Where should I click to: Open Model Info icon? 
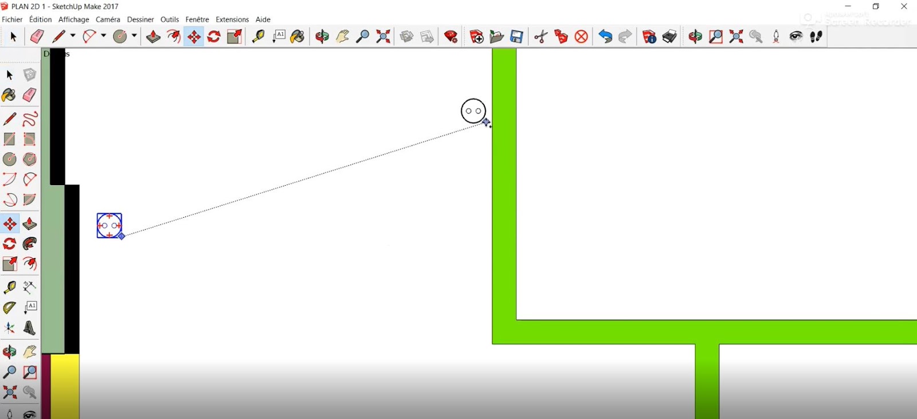point(649,37)
